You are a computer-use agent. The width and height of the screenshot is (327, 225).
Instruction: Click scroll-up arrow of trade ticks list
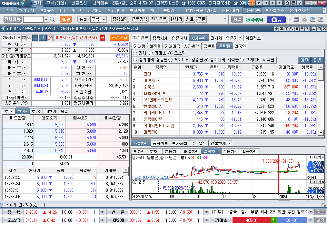point(126,170)
